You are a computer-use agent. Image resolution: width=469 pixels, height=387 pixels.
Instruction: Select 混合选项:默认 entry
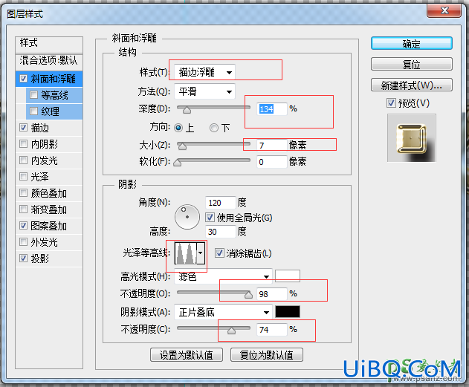pyautogui.click(x=49, y=61)
